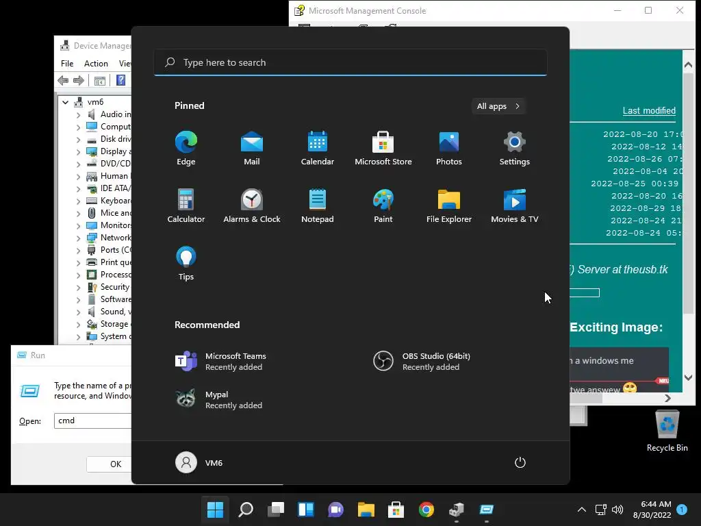Launch the Paint app
The width and height of the screenshot is (701, 526).
[383, 205]
